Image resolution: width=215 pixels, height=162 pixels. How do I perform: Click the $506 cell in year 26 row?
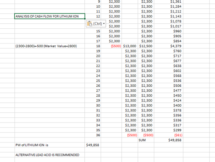tap(169, 86)
